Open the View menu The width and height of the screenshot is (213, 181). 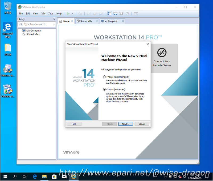[36, 14]
